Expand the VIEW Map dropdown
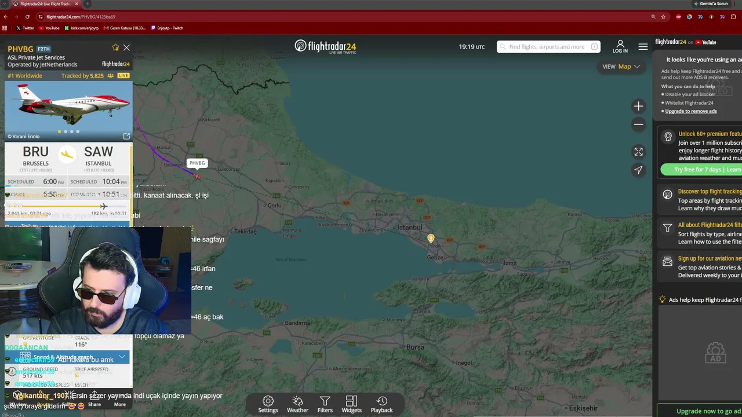This screenshot has width=742, height=417. [x=621, y=67]
